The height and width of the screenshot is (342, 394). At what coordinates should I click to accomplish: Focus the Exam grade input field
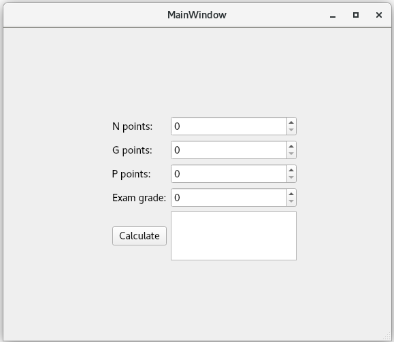click(229, 198)
